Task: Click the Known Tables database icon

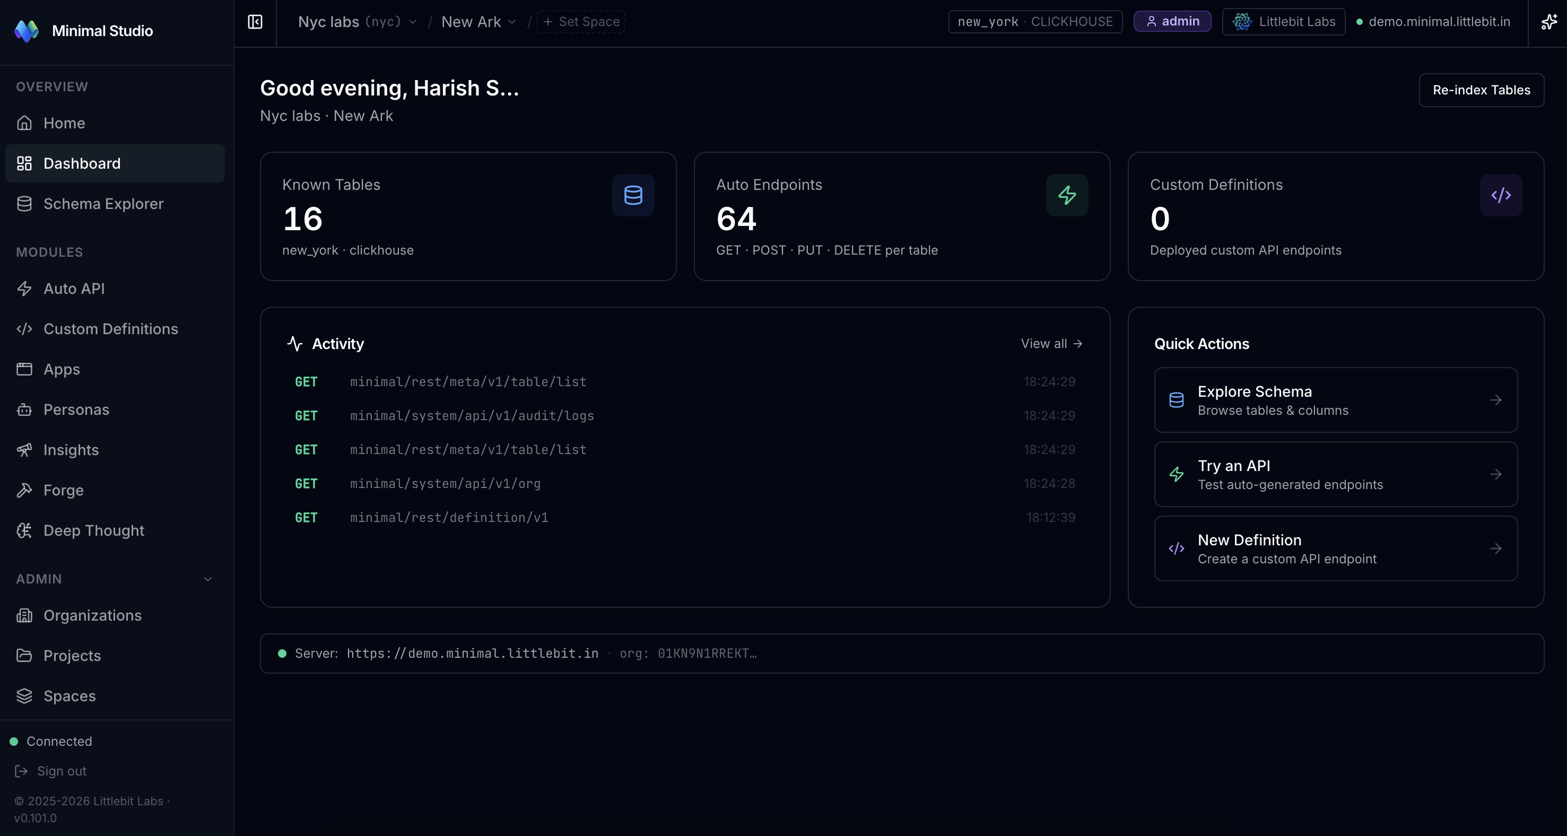Action: pyautogui.click(x=633, y=195)
